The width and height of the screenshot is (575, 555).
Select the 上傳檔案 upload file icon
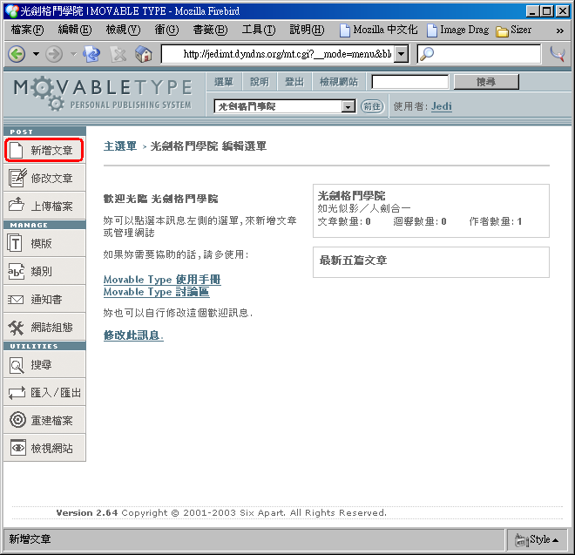17,205
